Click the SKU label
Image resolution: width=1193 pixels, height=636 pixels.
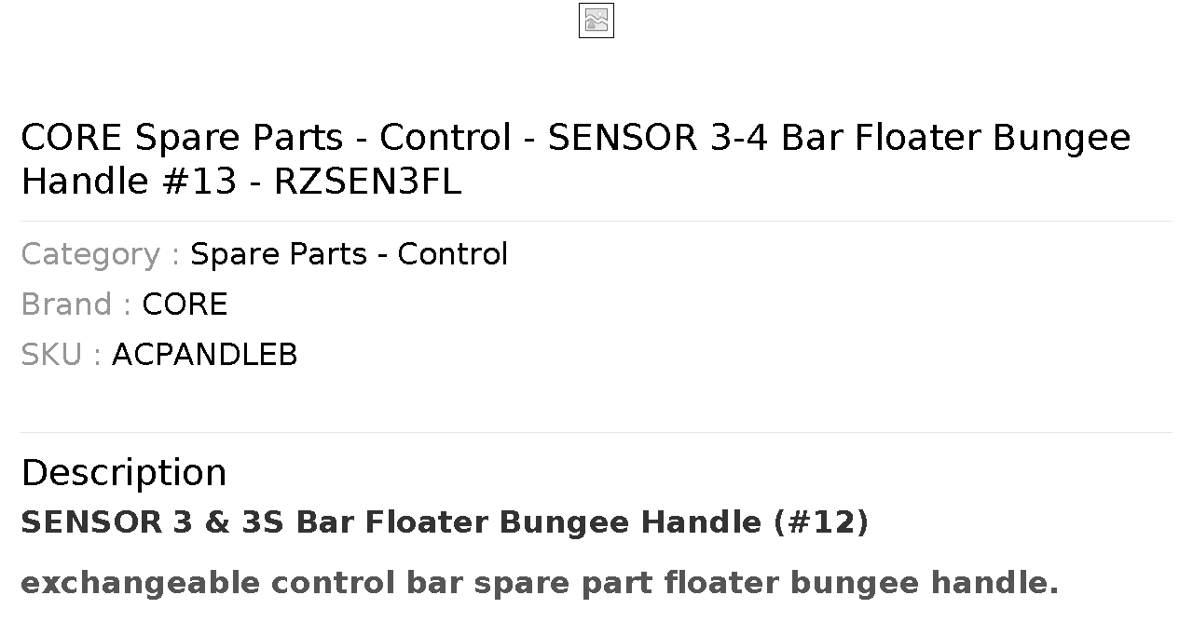click(61, 355)
